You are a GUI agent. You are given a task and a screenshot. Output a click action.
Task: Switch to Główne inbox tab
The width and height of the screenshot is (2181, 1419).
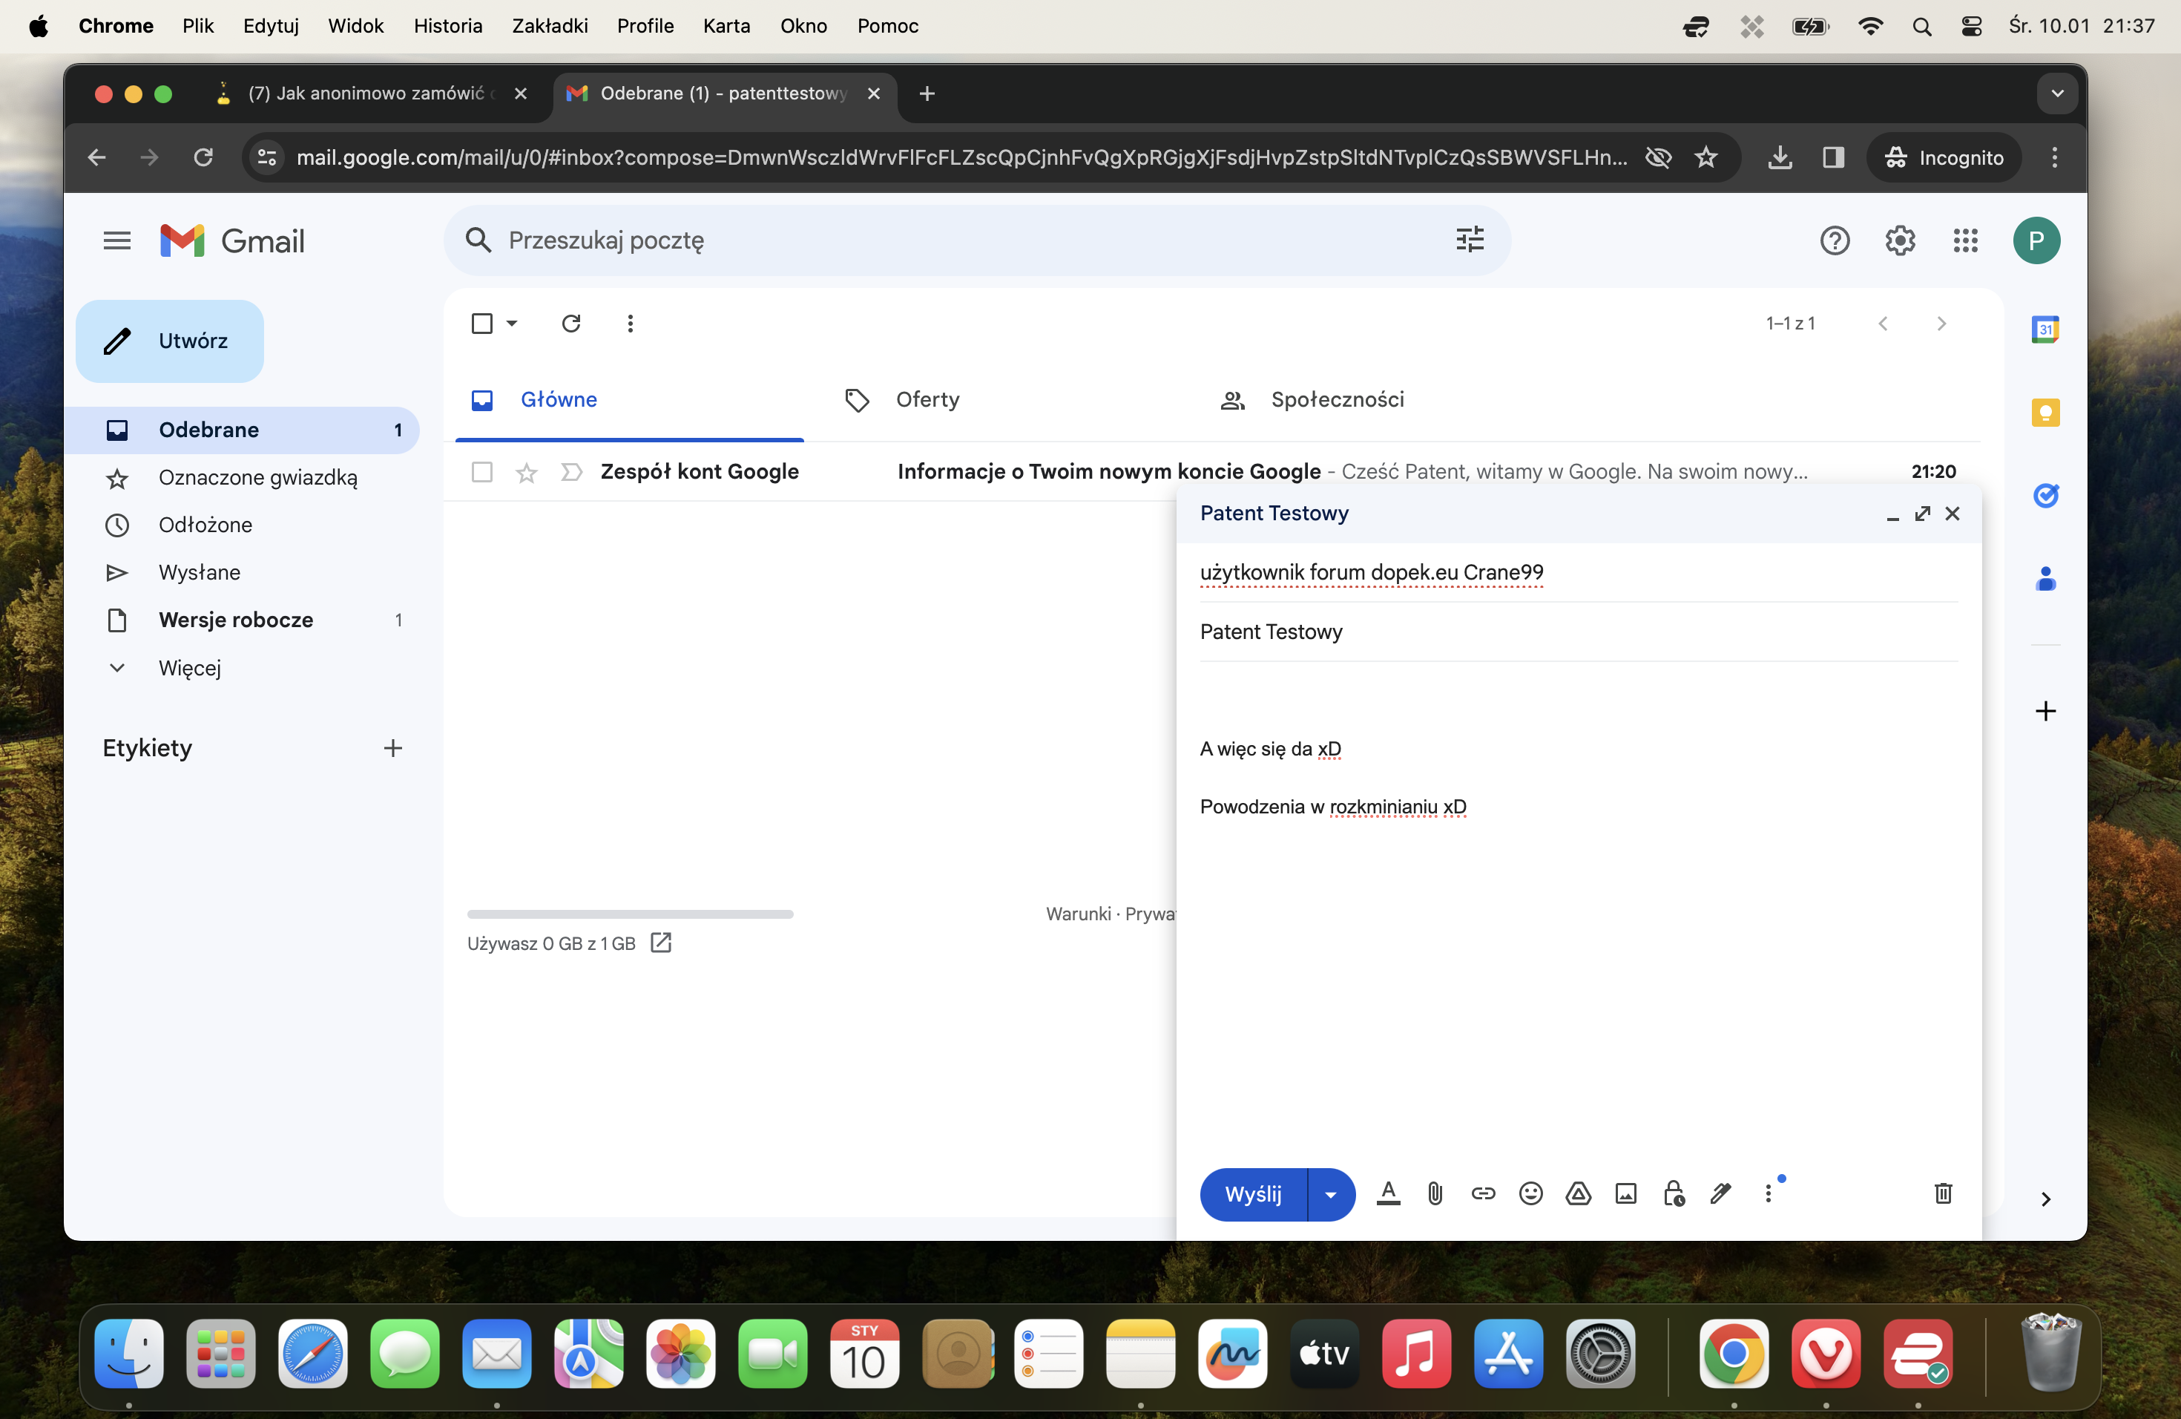pos(630,400)
